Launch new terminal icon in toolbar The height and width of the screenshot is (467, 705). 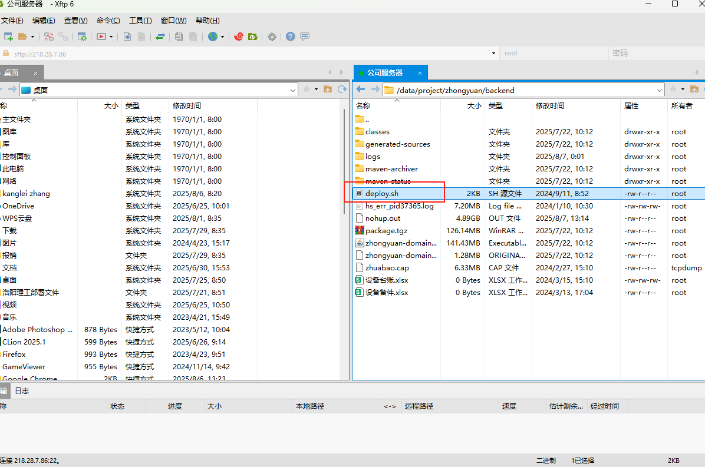pos(101,37)
